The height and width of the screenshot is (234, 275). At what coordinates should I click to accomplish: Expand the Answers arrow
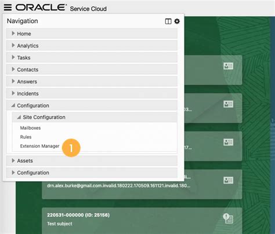point(13,81)
